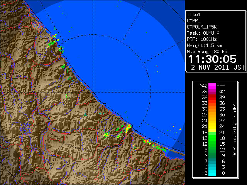The image size is (247, 185).
Task: Click the "---" legend label
Action: 221,86
